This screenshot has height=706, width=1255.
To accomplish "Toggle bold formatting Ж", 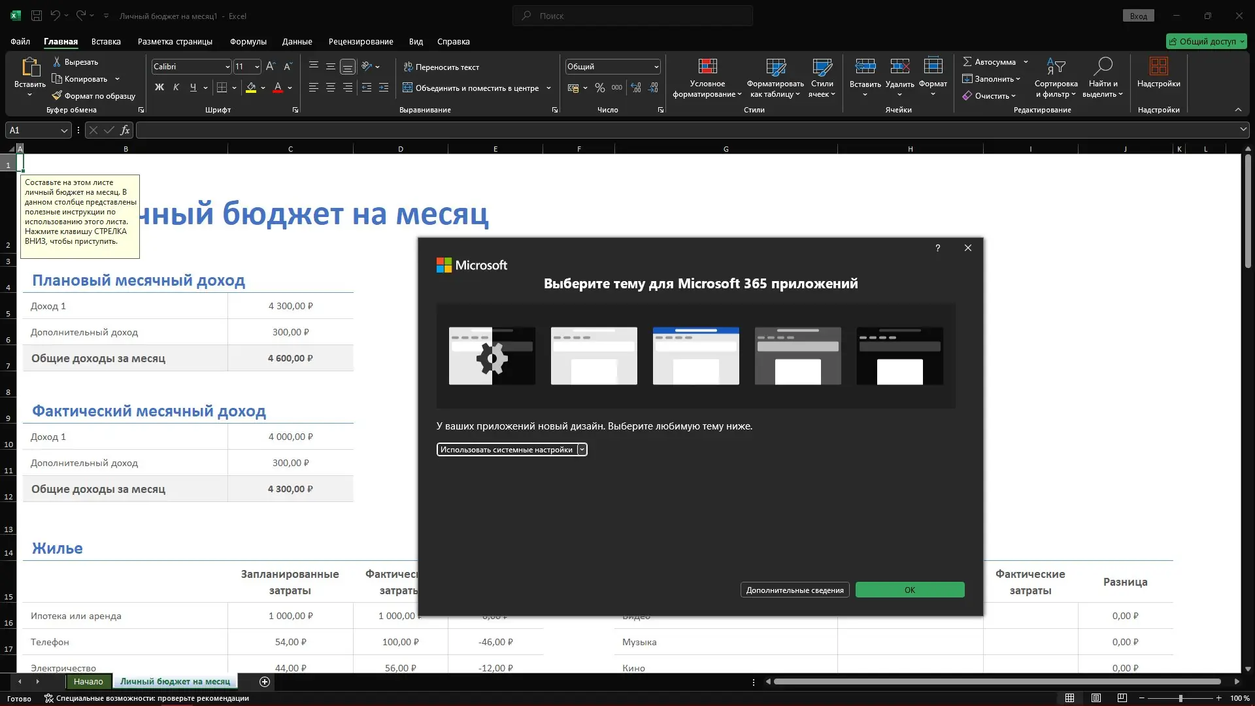I will (x=159, y=88).
